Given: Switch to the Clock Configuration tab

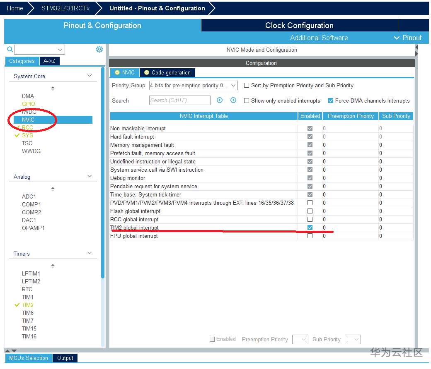Looking at the screenshot, I should [x=299, y=25].
